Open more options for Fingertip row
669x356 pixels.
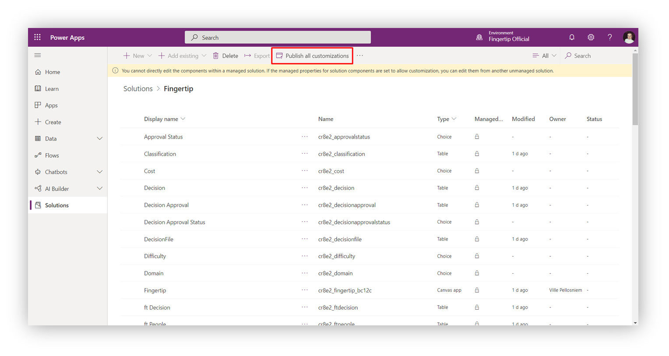[x=305, y=290]
